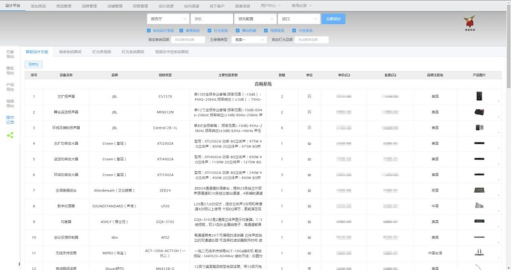Screen dimensions: 511x270
Task: Click the 主要性能参数 column header
Action: click(228, 75)
